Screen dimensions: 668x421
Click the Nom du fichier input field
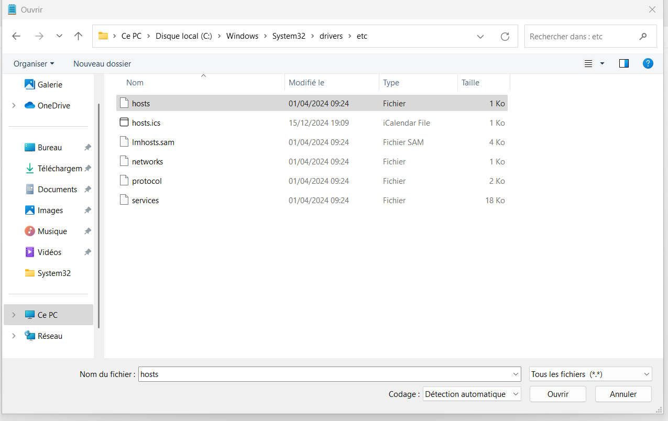click(x=325, y=374)
